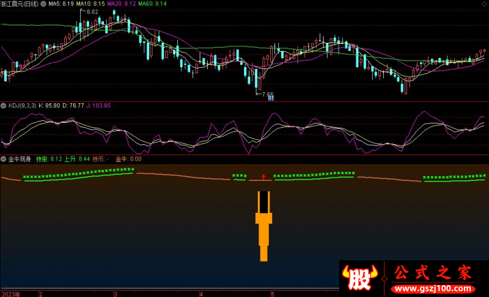Click the MA5 moving average label

tap(60, 4)
